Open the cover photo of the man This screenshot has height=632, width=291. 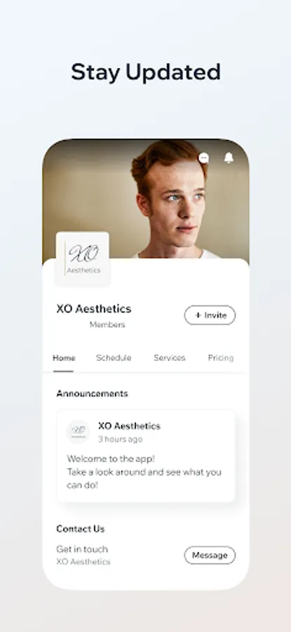[x=146, y=199]
